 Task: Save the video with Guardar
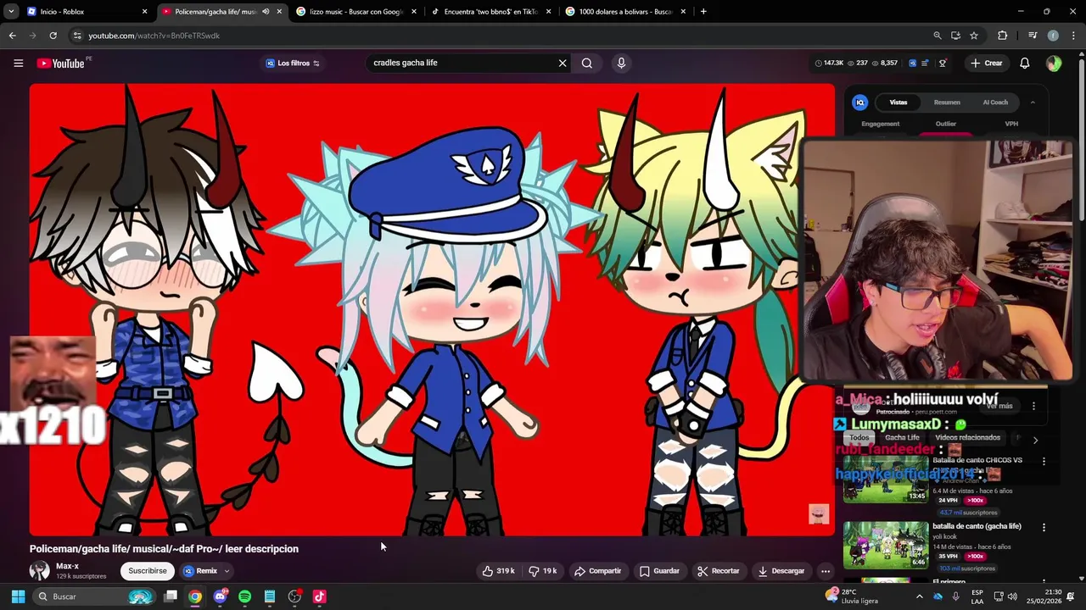tap(659, 571)
